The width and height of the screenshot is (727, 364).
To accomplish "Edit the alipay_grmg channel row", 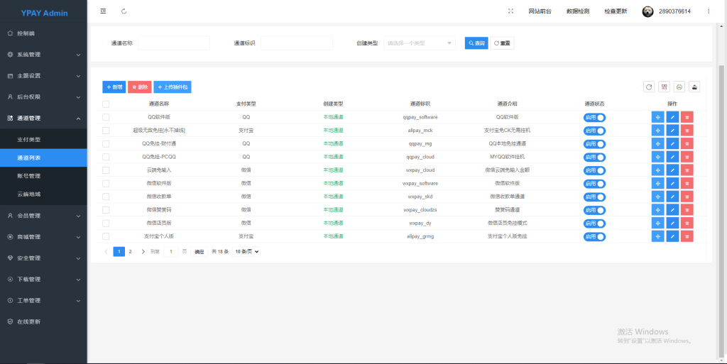I will click(672, 236).
